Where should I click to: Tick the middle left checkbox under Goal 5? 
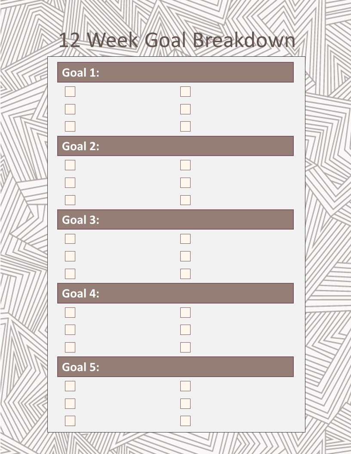(70, 404)
